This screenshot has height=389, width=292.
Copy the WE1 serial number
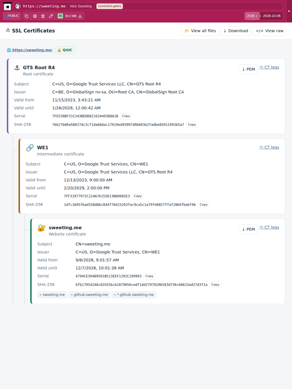click(x=138, y=196)
